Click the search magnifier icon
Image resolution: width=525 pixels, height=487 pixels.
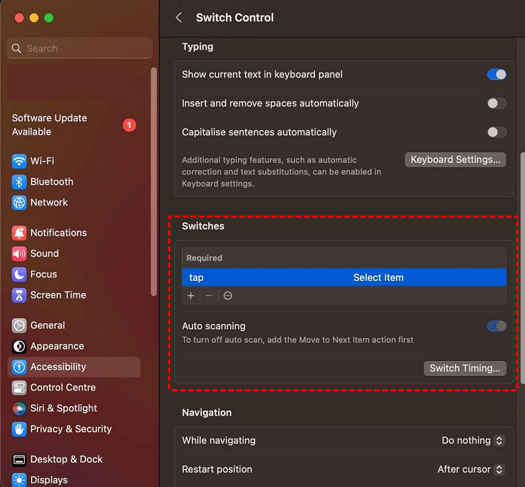tap(16, 48)
